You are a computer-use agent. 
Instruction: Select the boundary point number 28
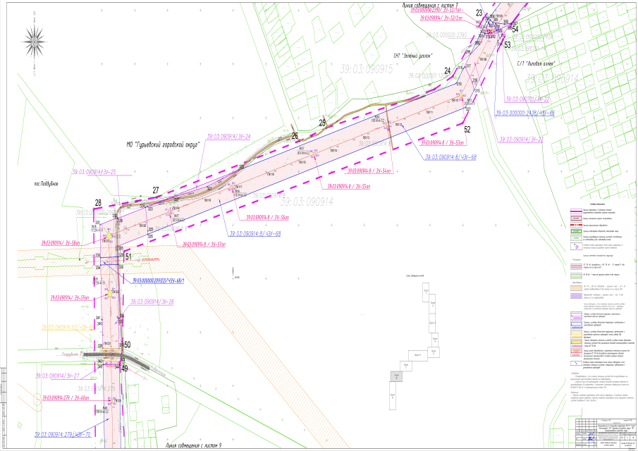(x=99, y=203)
